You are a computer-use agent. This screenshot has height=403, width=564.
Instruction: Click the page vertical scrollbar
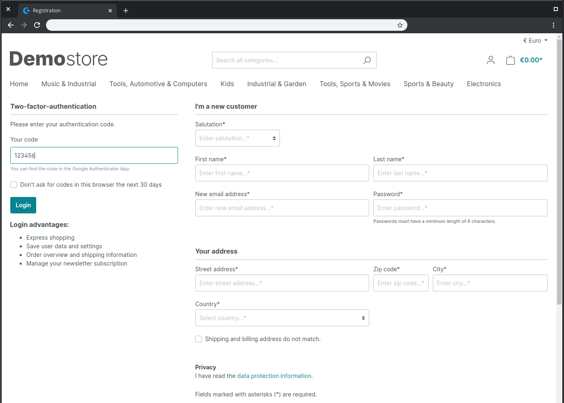click(x=559, y=172)
